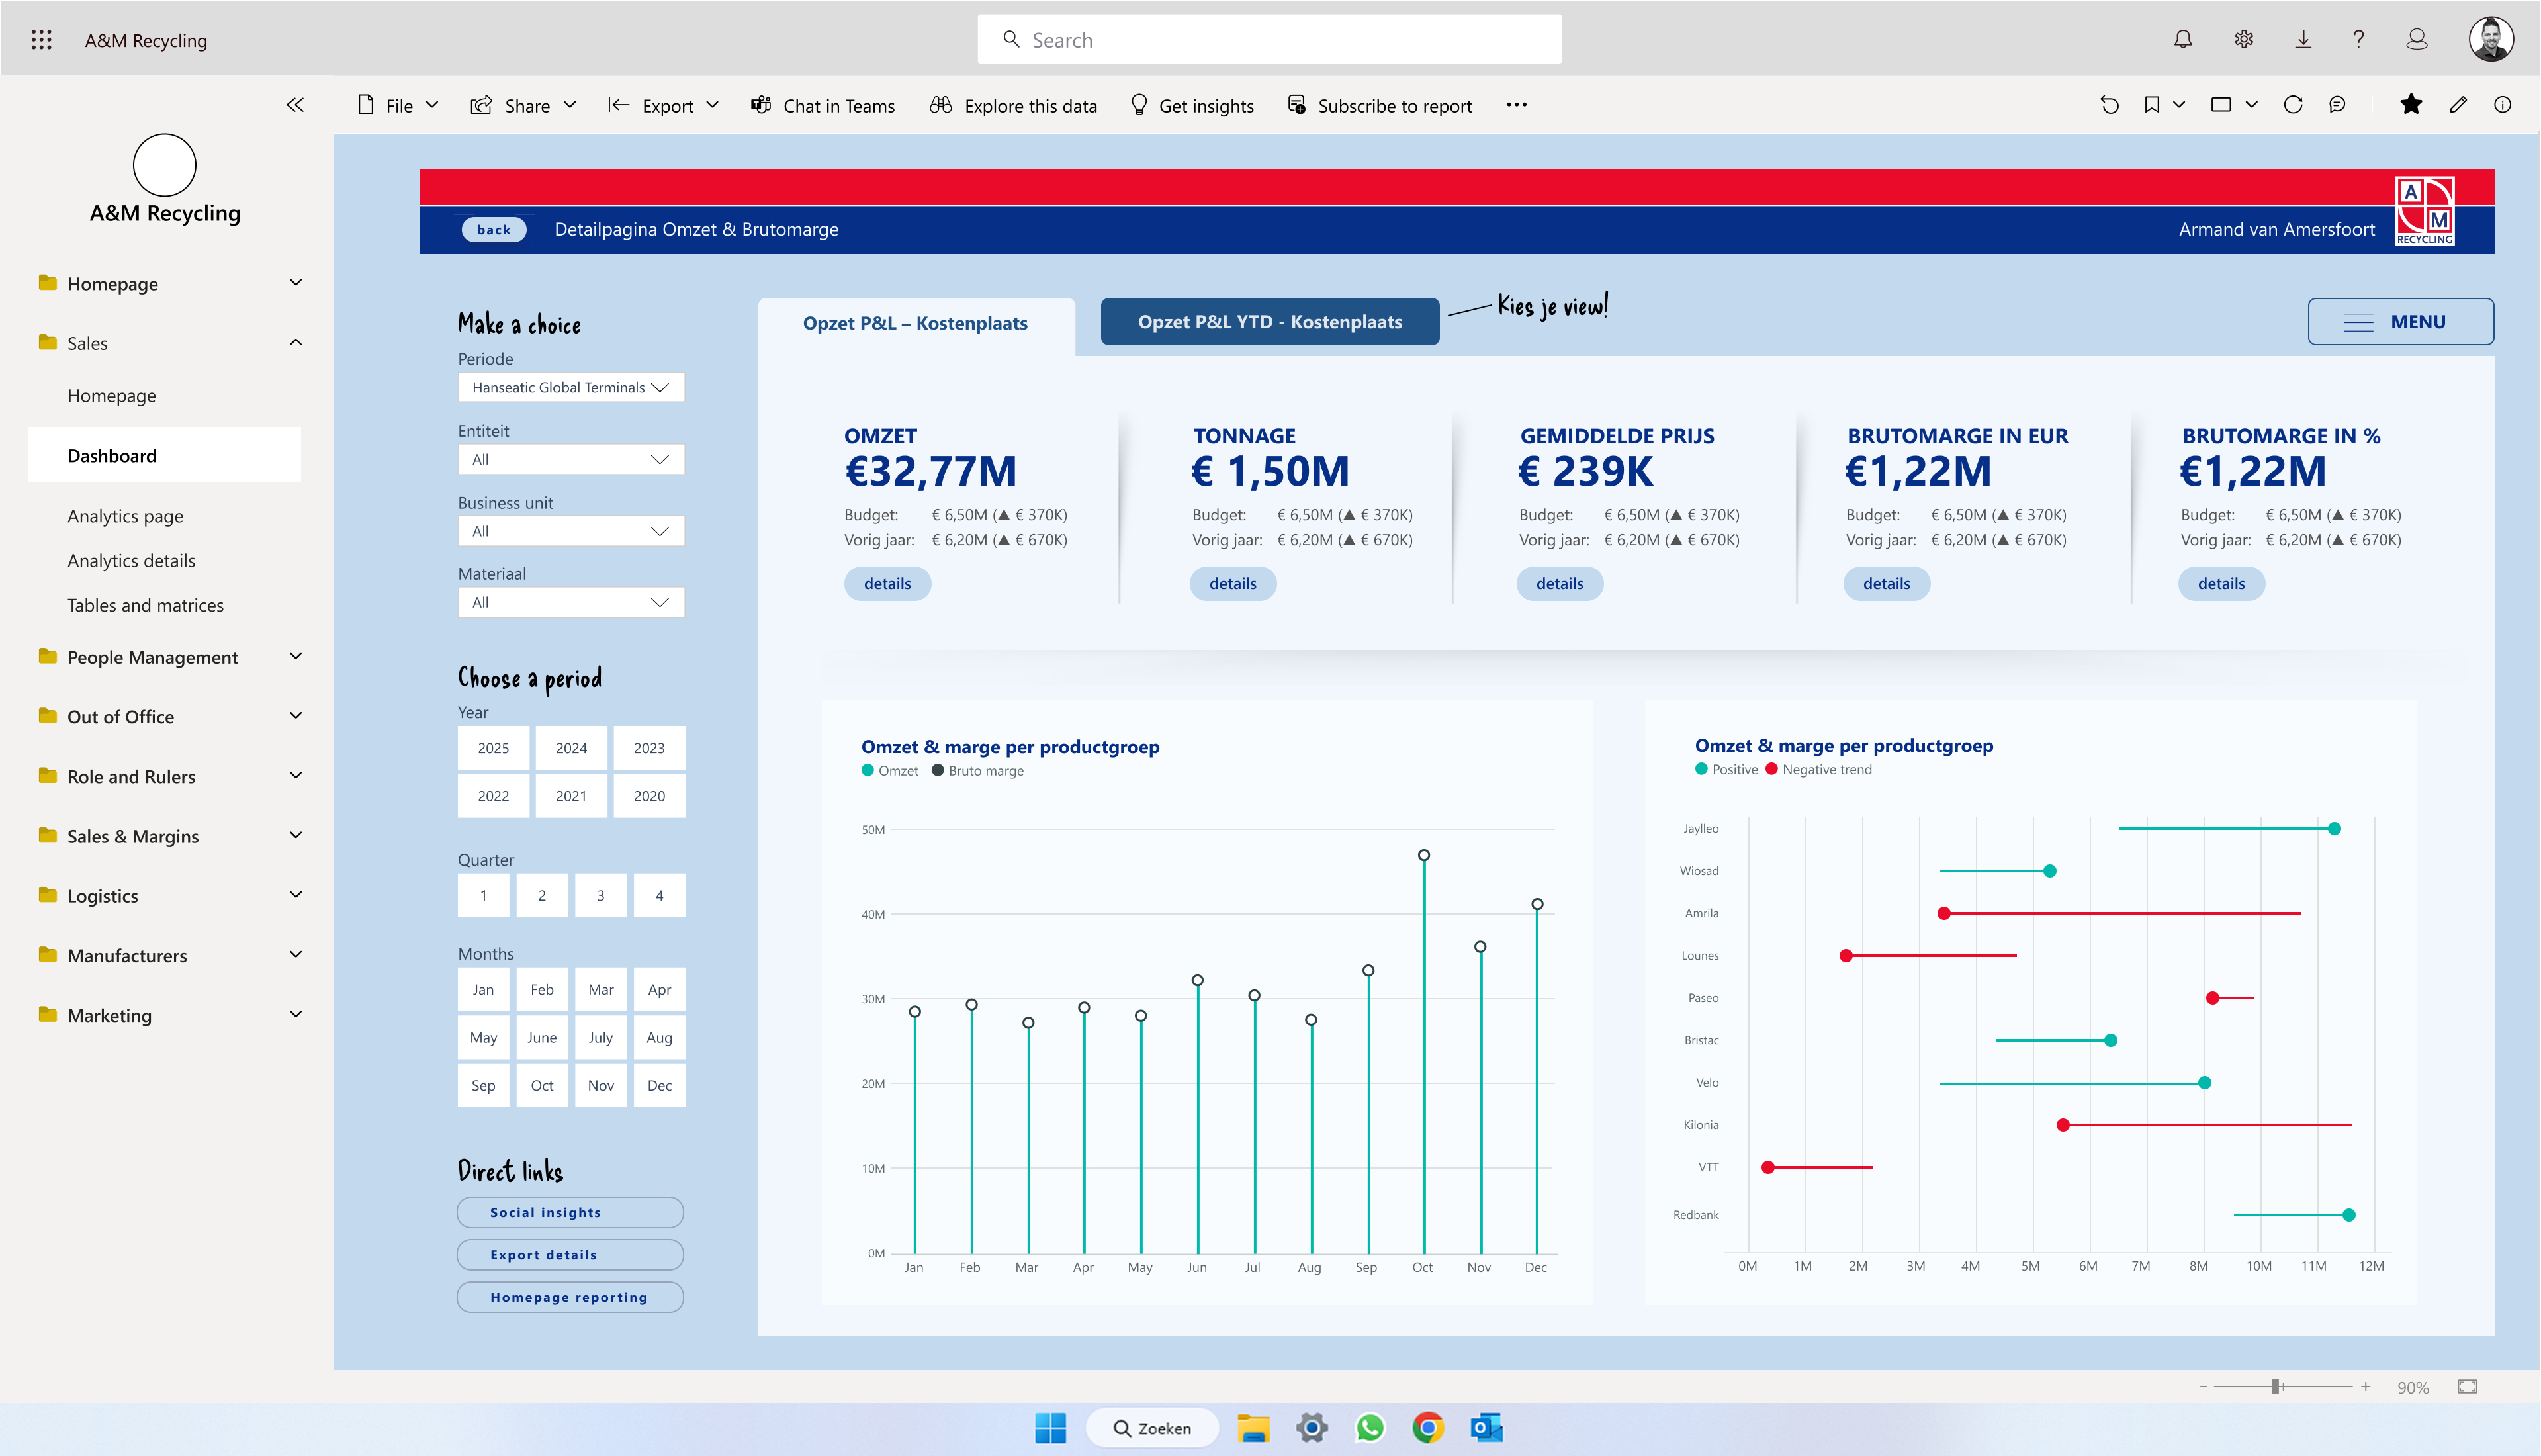This screenshot has height=1456, width=2541.
Task: Click the edit pencil icon
Action: [x=2459, y=105]
